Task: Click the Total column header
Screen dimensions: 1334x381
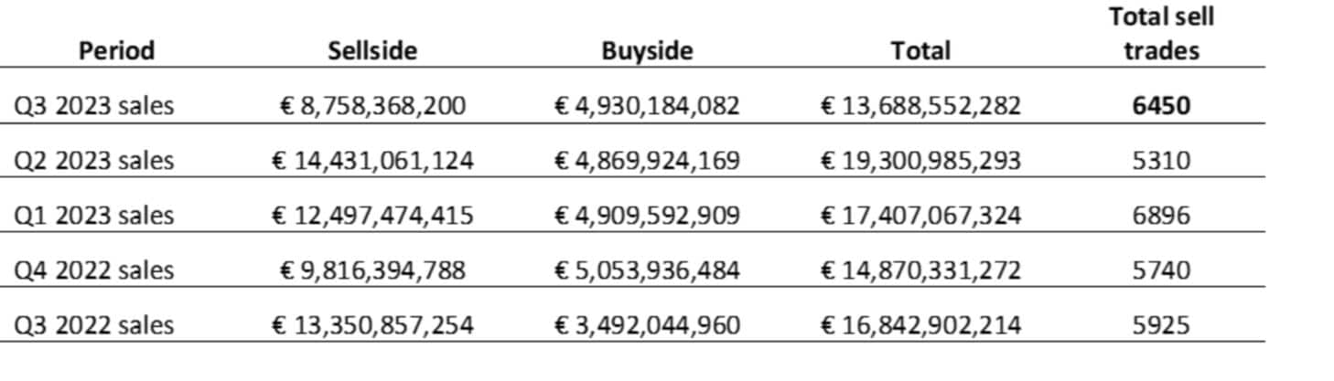Action: click(x=920, y=50)
